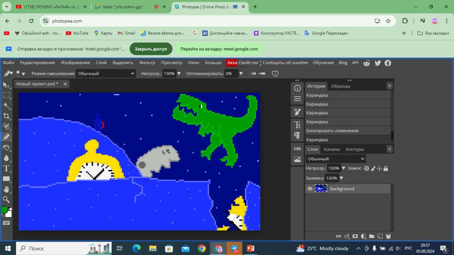The image size is (454, 255).
Task: Open the Фильтр menu
Action: [147, 62]
